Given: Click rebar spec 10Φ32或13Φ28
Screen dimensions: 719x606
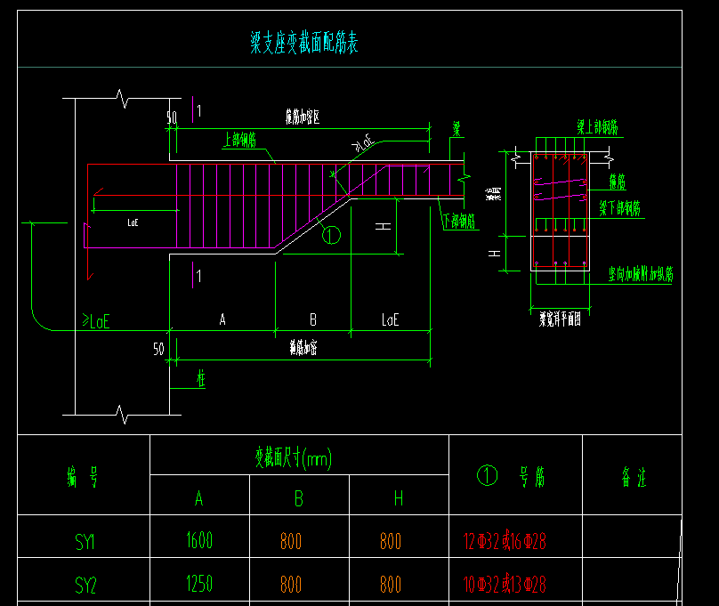Looking at the screenshot, I should point(505,584).
